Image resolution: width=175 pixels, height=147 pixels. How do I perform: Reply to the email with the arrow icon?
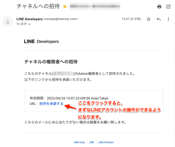point(159,19)
